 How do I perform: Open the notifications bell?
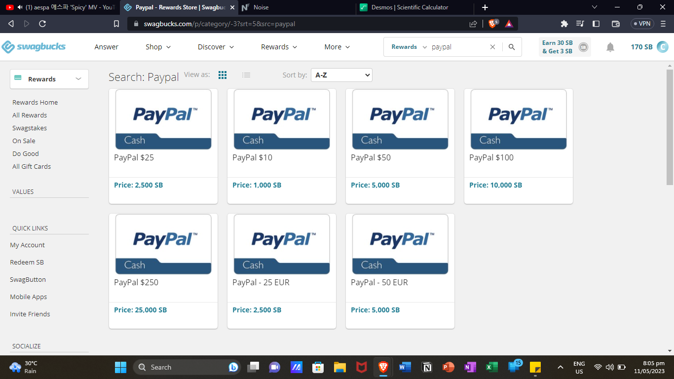coord(610,47)
